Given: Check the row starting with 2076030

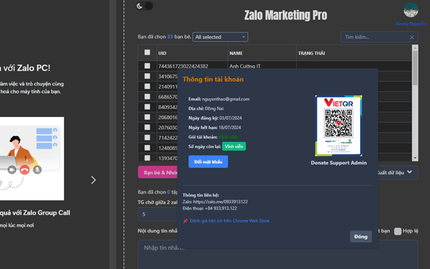Looking at the screenshot, I should pyautogui.click(x=147, y=127).
